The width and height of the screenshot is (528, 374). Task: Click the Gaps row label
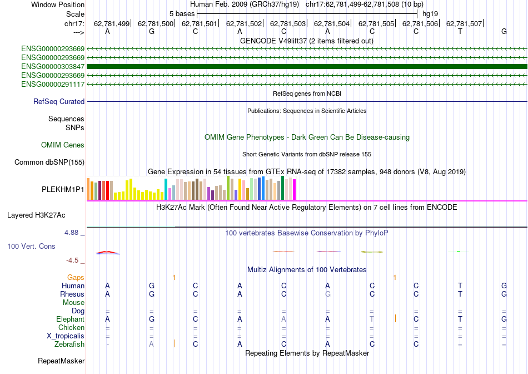[76, 277]
